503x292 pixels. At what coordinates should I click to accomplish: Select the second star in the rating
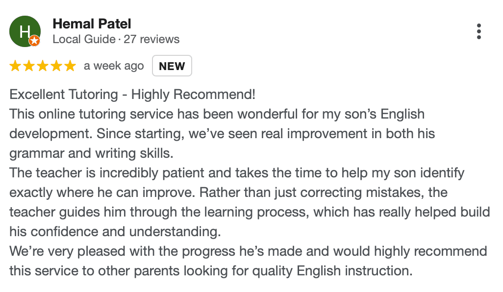point(28,65)
